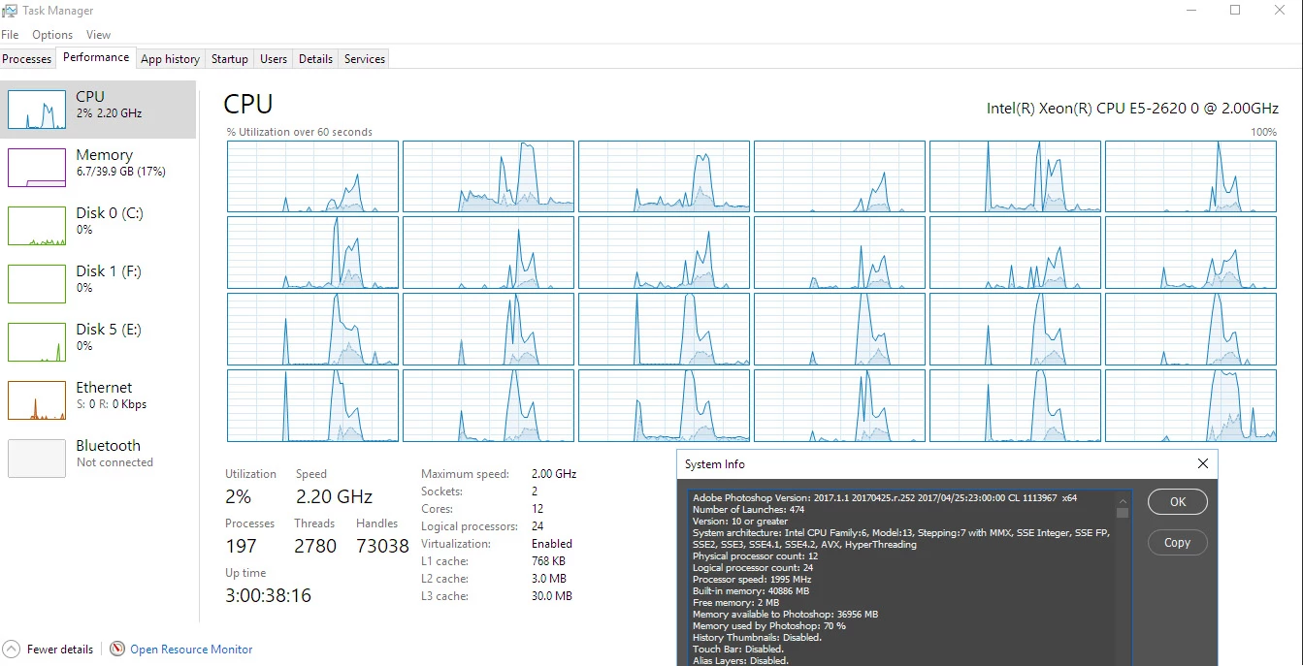Image resolution: width=1303 pixels, height=666 pixels.
Task: Click the L3 cache 30.0 MB value
Action: [x=552, y=596]
